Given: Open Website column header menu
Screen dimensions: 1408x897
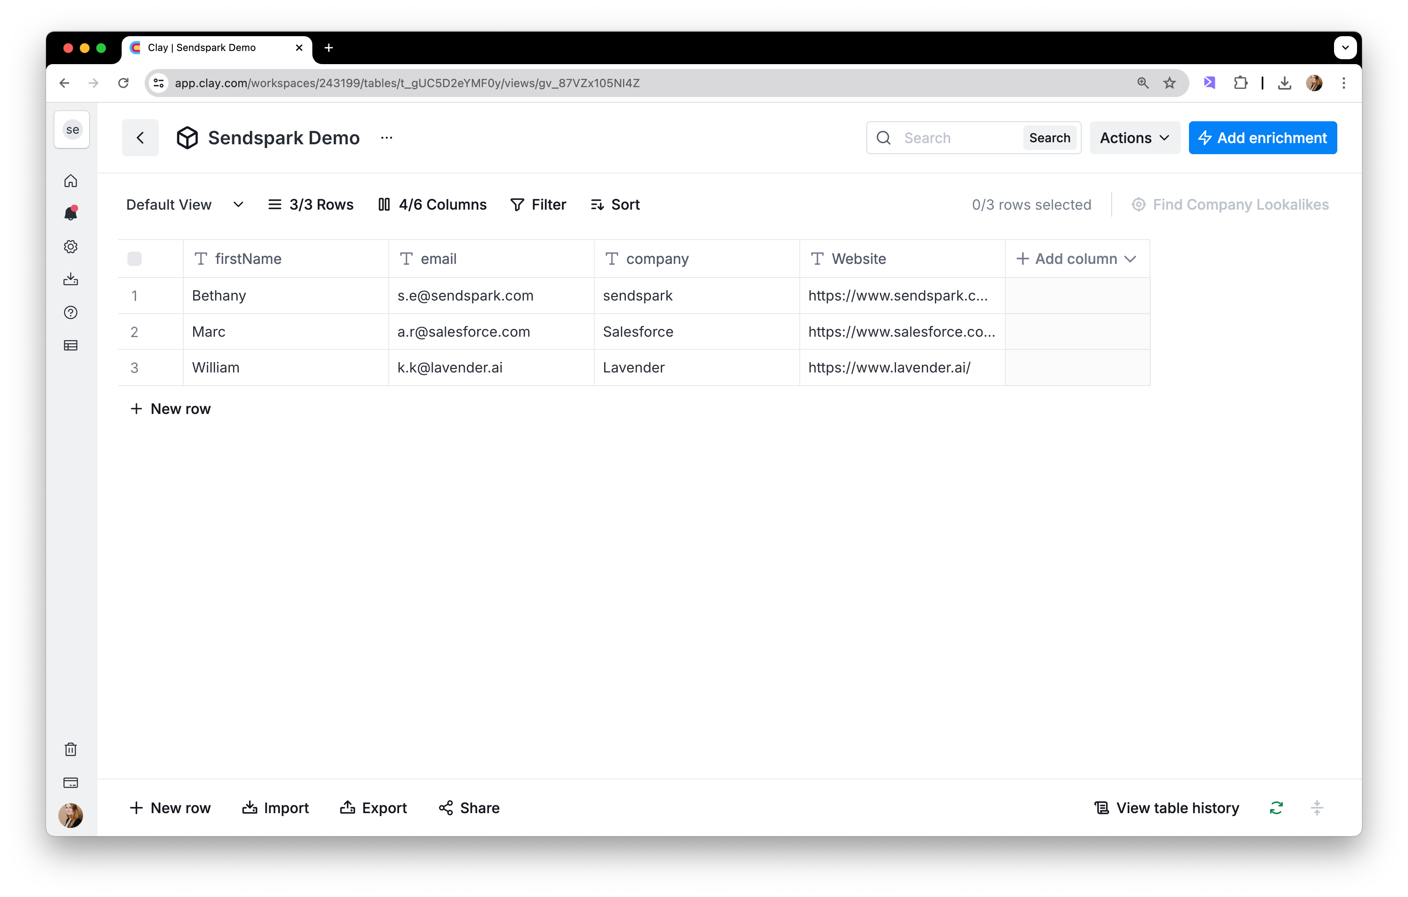Looking at the screenshot, I should (x=902, y=259).
